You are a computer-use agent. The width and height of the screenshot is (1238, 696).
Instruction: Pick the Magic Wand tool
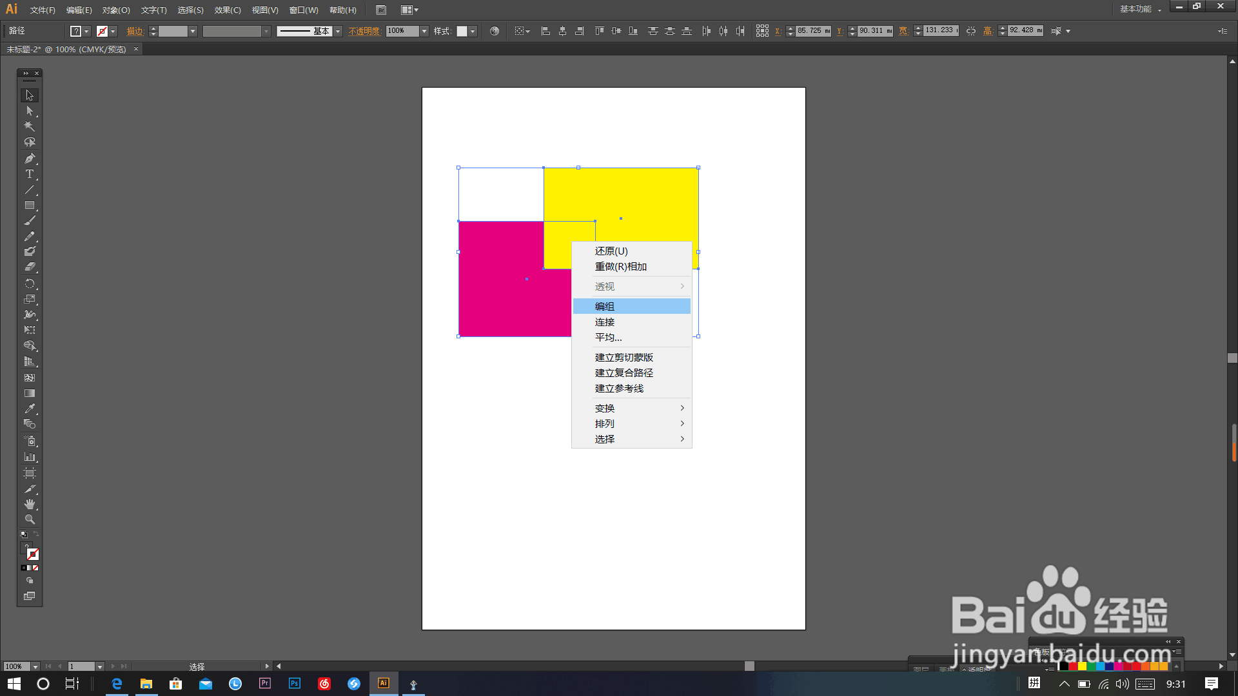click(x=30, y=126)
